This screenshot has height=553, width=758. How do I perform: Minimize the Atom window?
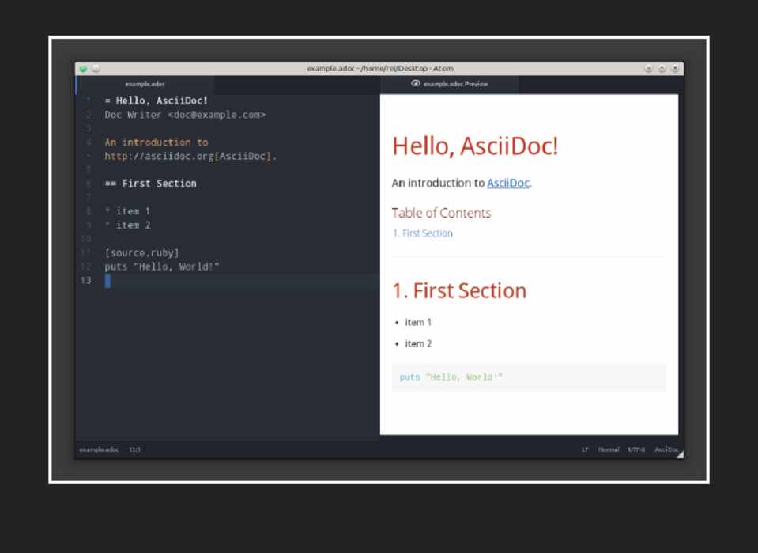coord(648,69)
